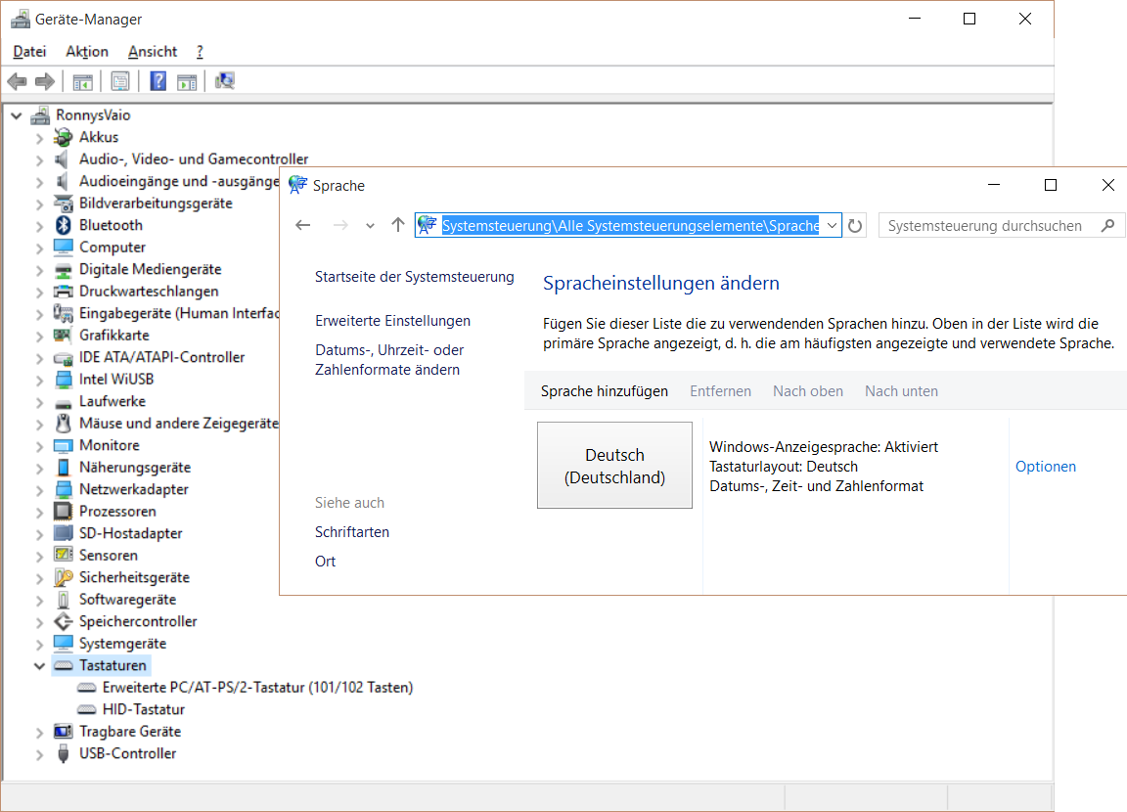Click the Prozessoren chip icon

64,512
